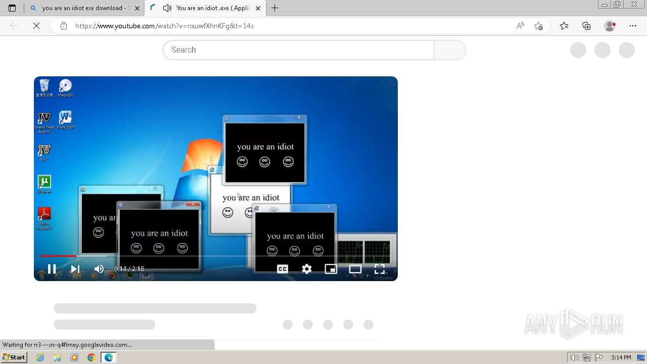Click the YouTube Search input field
Screen dimensions: 647x364
pos(298,50)
